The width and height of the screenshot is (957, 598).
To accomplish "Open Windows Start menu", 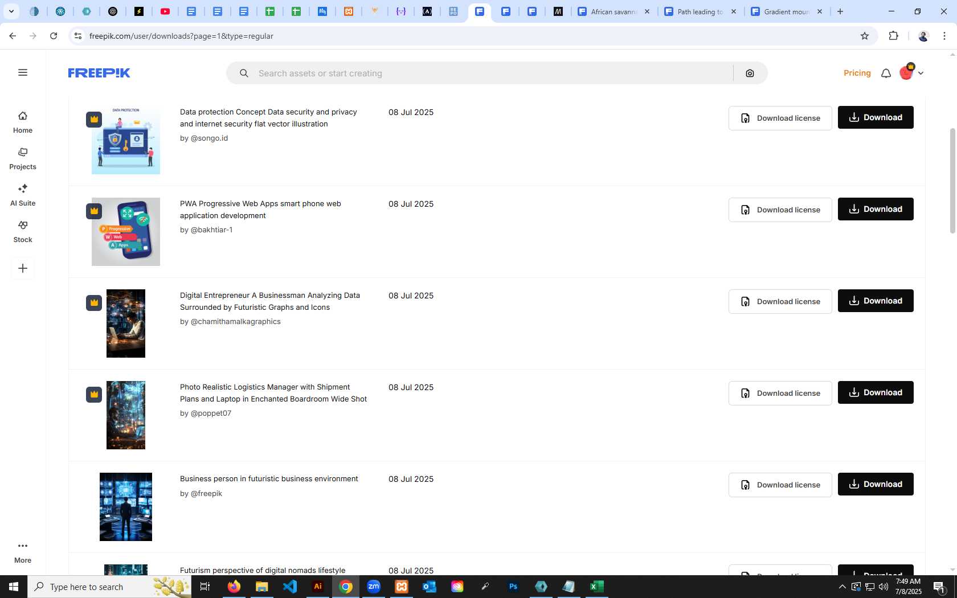I will click(14, 587).
